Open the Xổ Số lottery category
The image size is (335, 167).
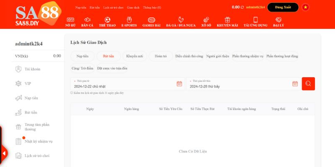pyautogui.click(x=206, y=22)
